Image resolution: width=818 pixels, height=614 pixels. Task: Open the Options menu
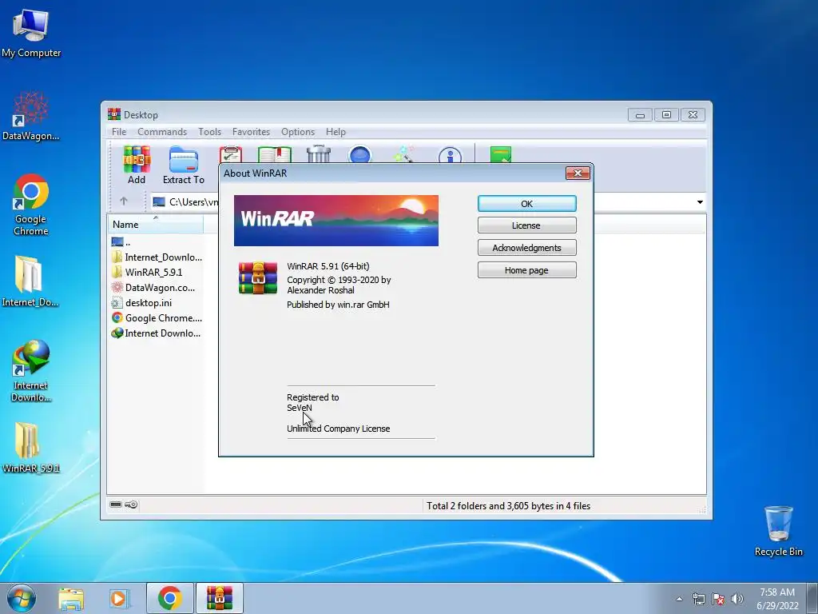click(x=298, y=132)
